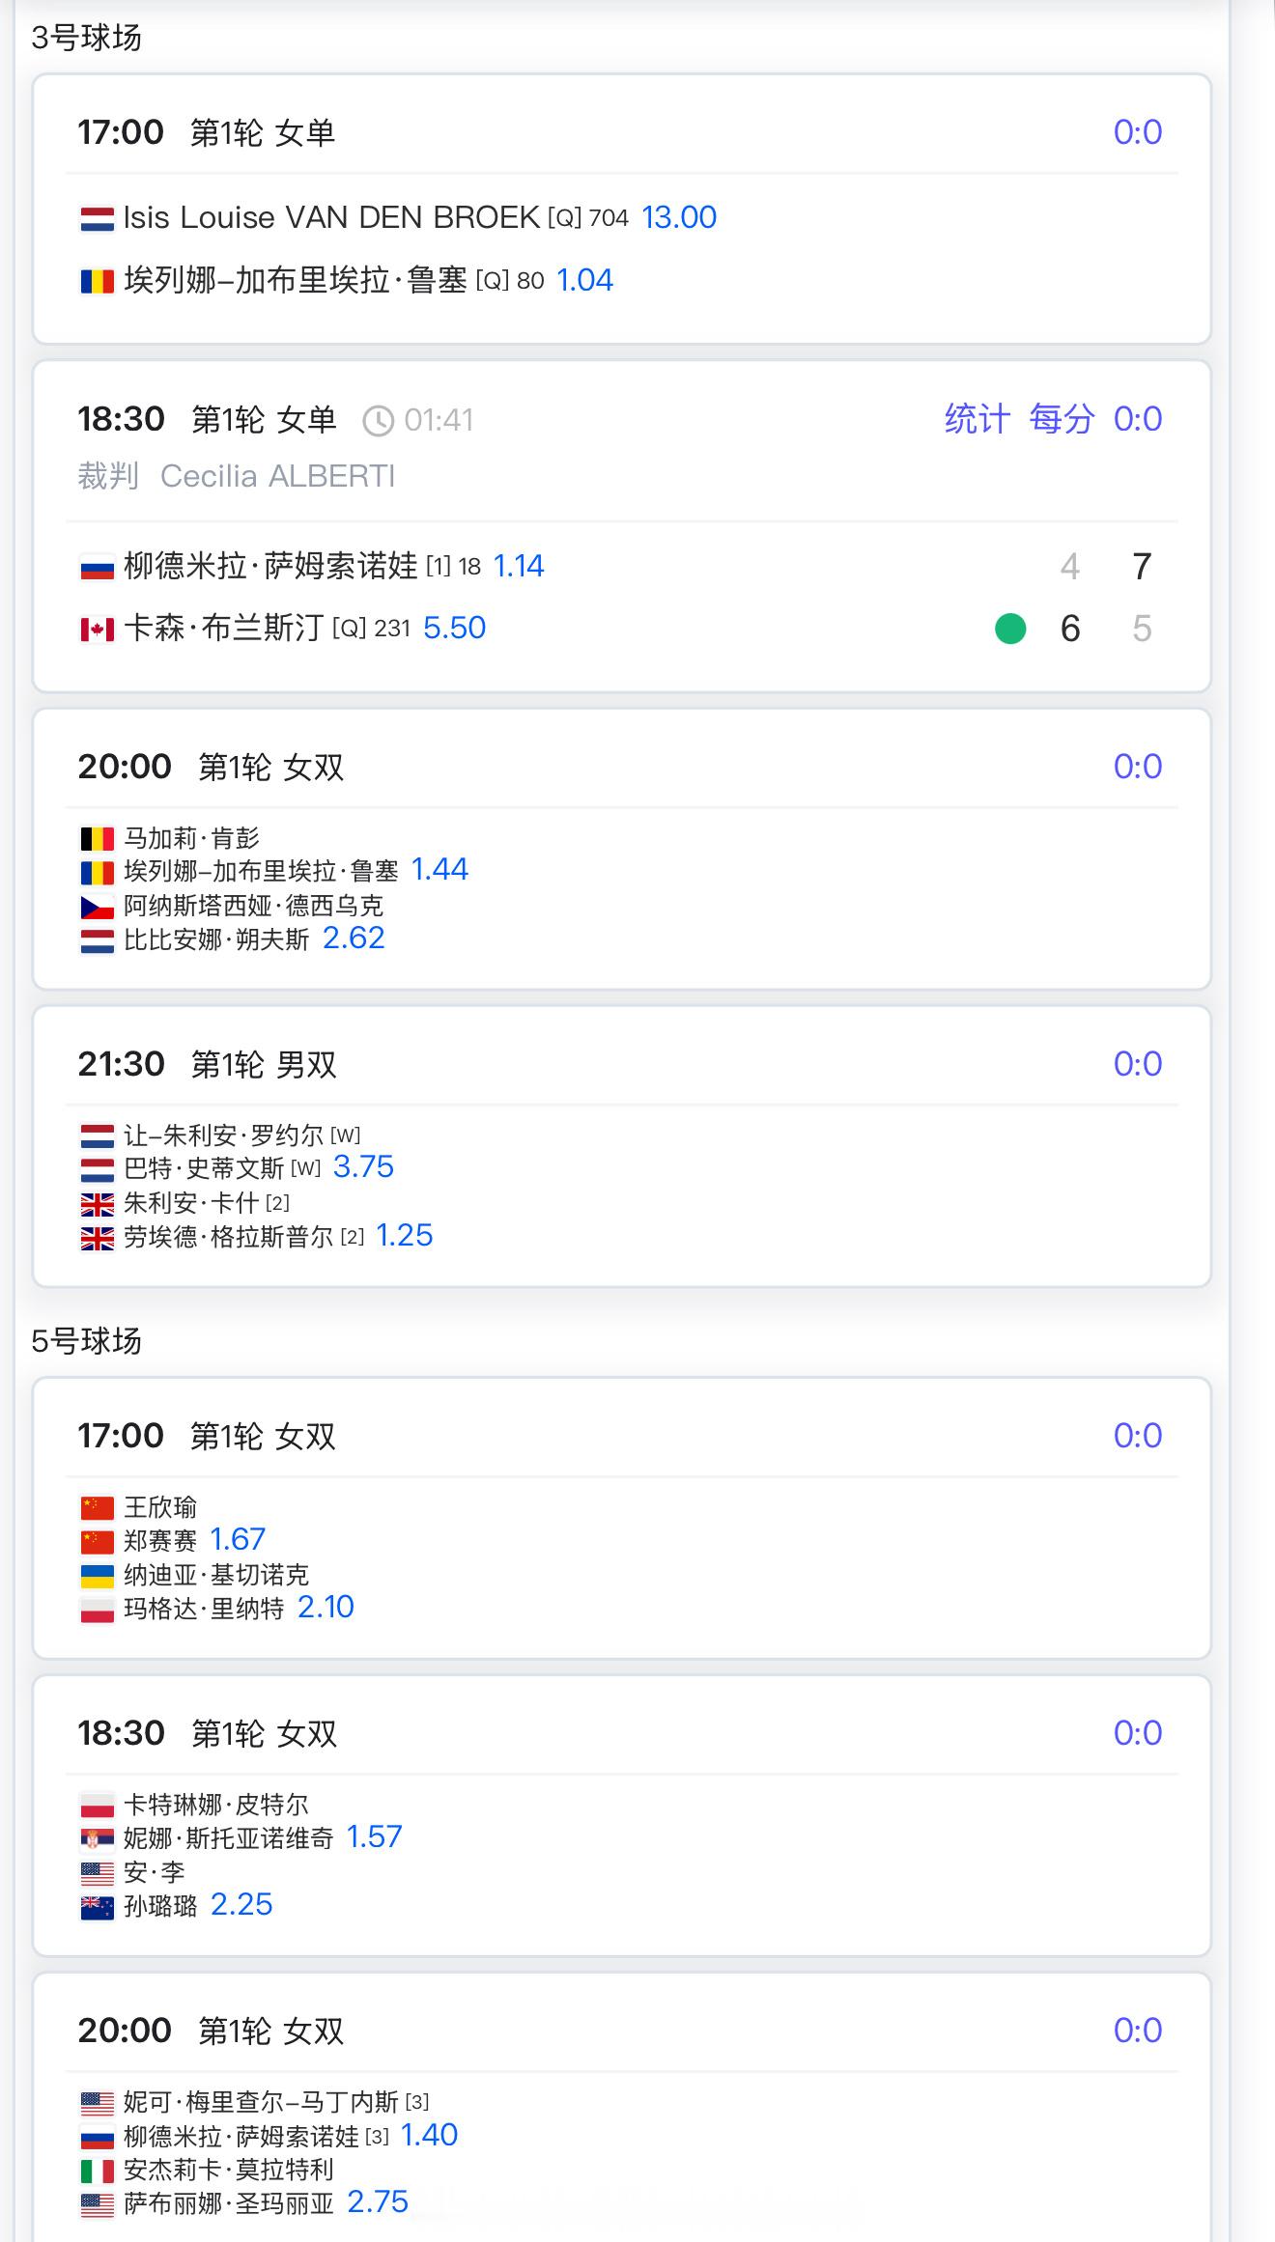Click the Netherlands flag beside Isis Louise VAN DEN BROEK
This screenshot has width=1275, height=2242.
[97, 219]
